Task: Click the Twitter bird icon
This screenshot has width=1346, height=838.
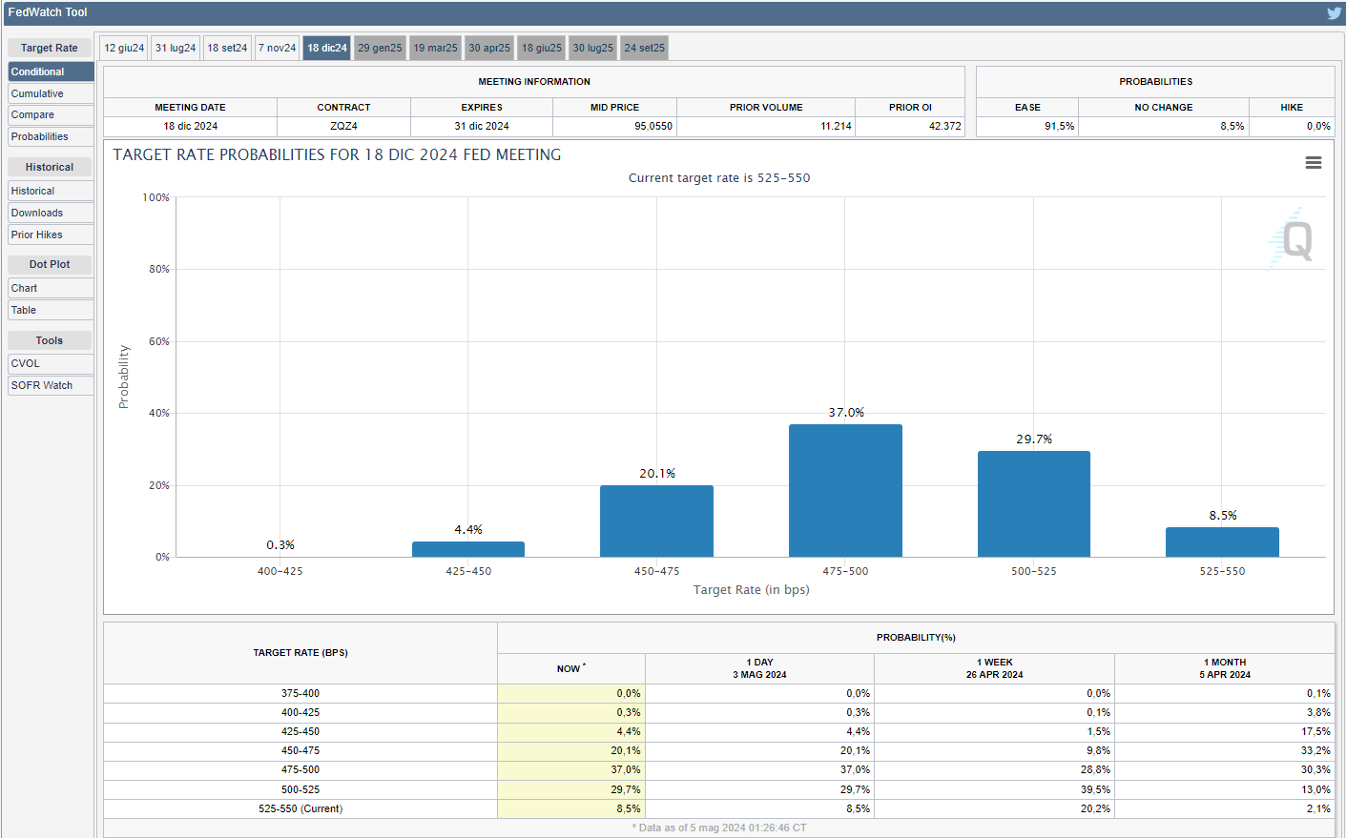Action: [x=1334, y=13]
